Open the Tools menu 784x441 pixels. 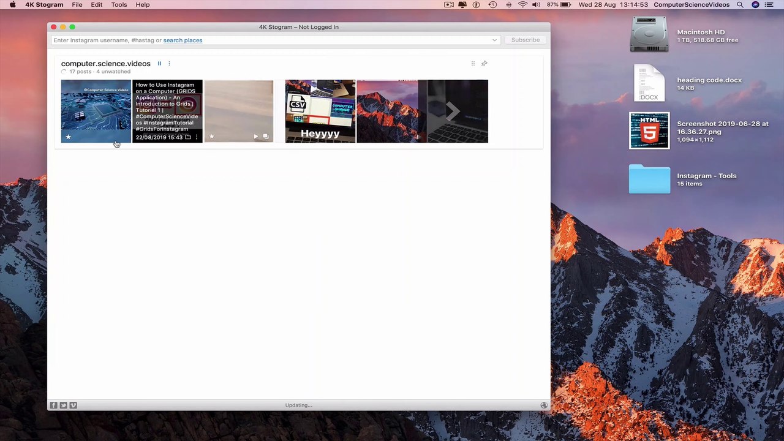(x=119, y=4)
